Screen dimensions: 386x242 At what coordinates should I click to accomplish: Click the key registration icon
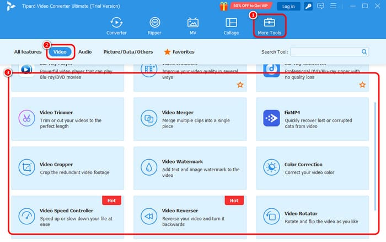[x=308, y=6]
